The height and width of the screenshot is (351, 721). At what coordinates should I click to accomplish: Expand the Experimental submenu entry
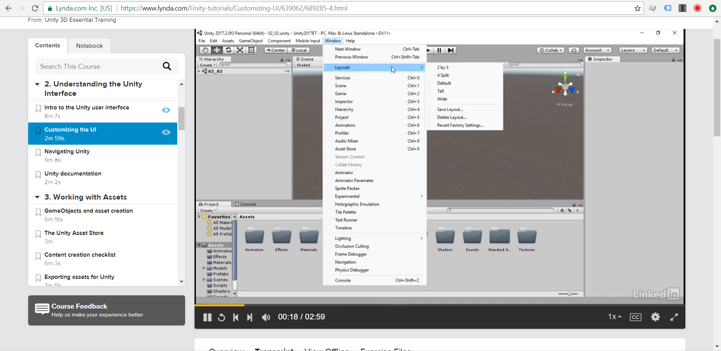click(x=374, y=196)
